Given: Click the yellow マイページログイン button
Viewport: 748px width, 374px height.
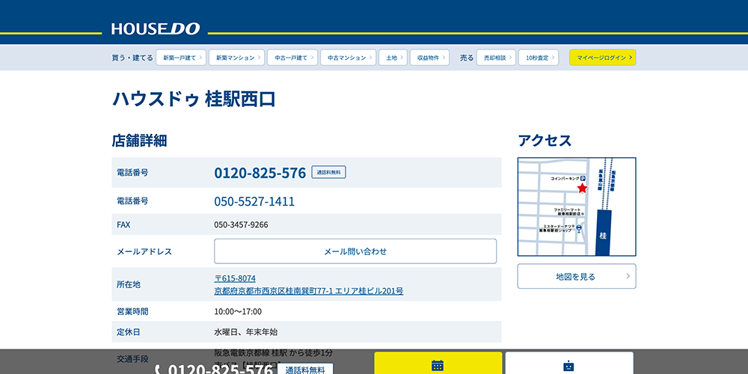Looking at the screenshot, I should point(602,58).
